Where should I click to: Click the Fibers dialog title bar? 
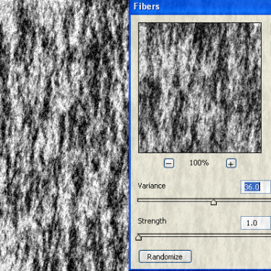click(200, 7)
